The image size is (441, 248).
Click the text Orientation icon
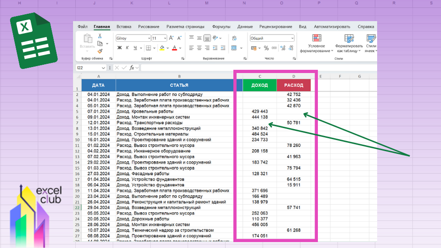pyautogui.click(x=215, y=38)
